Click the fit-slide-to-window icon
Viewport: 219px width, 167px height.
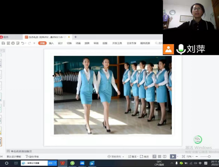click(183, 157)
